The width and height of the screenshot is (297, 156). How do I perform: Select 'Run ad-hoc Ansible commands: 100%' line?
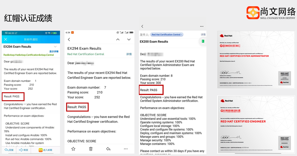click(28, 139)
